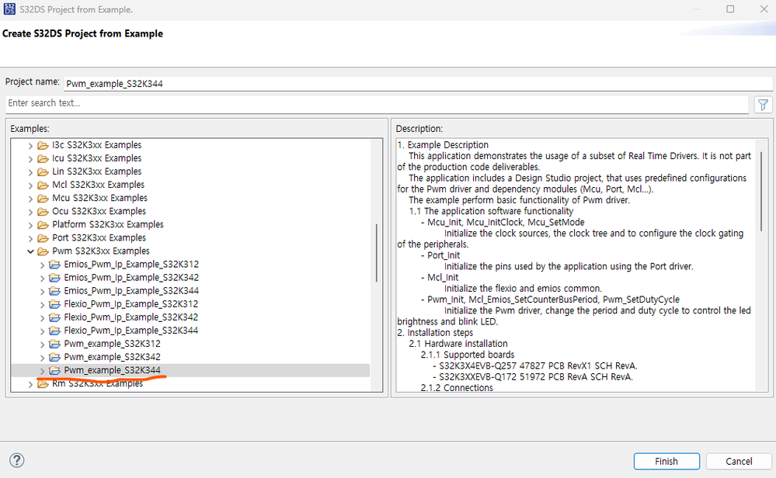Select Flexio_Pwm_Ip_Example_S32K312 in the tree
This screenshot has width=776, height=478.
click(x=130, y=304)
